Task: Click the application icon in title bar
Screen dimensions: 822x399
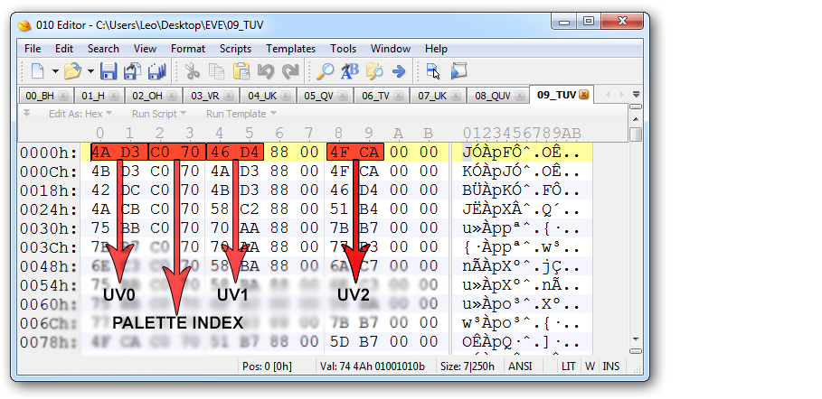Action: point(24,25)
